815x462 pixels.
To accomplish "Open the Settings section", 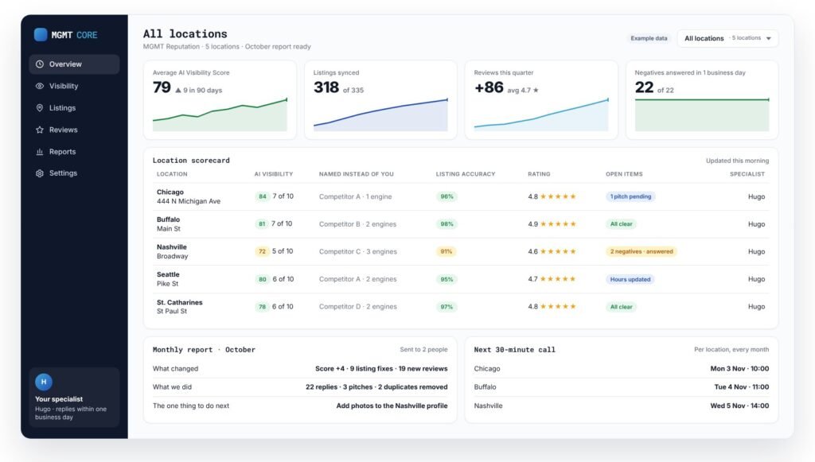I will click(74, 173).
